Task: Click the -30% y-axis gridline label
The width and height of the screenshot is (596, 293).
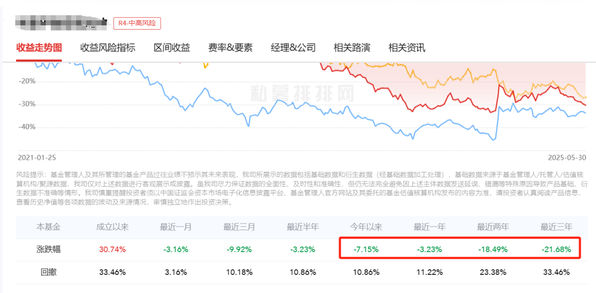Action: [26, 104]
